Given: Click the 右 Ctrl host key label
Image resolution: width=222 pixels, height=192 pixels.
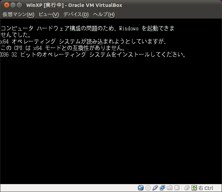Looking at the screenshot, I should pyautogui.click(x=206, y=188).
